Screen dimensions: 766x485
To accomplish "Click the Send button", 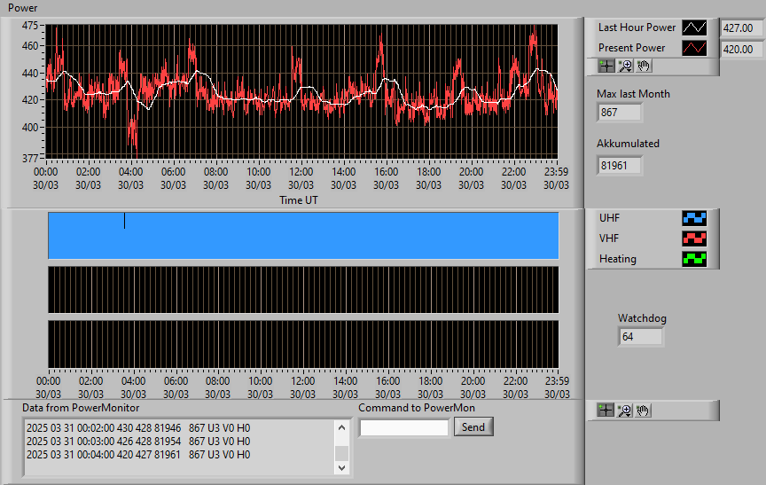I will tap(473, 426).
